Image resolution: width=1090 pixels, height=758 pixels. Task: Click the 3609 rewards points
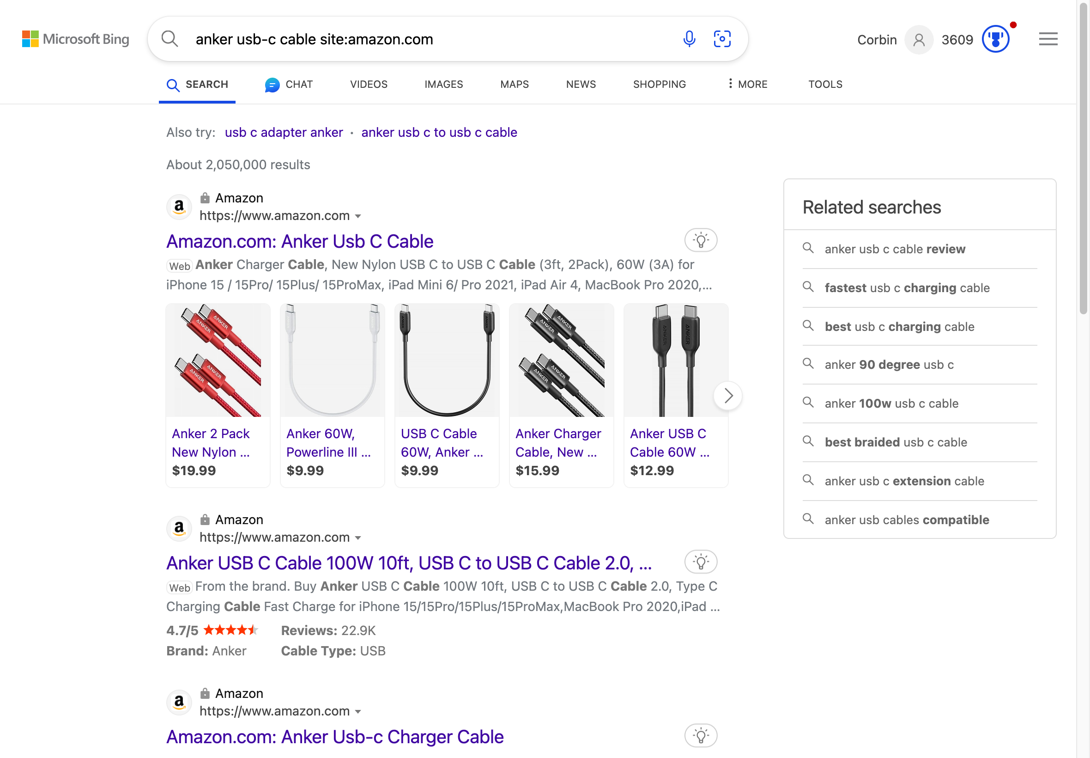957,40
